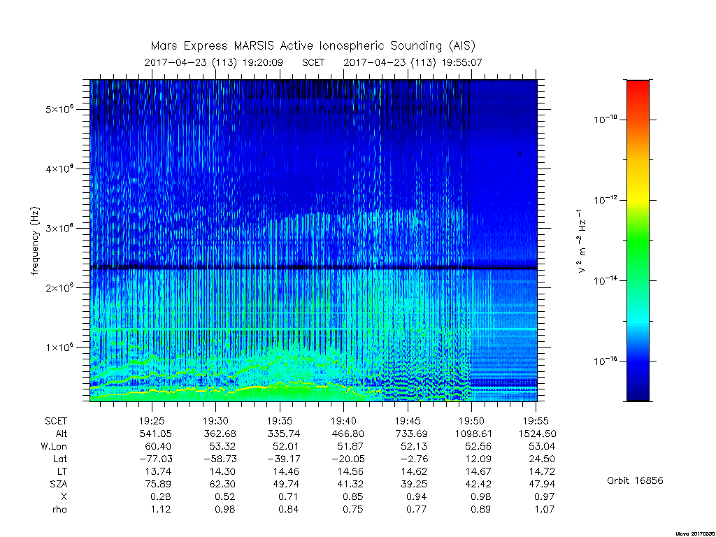716x537 pixels.
Task: Click the latitude value -77.03
Action: click(156, 459)
